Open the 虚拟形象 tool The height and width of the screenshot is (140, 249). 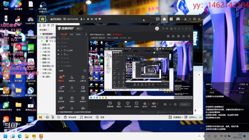pos(61,99)
